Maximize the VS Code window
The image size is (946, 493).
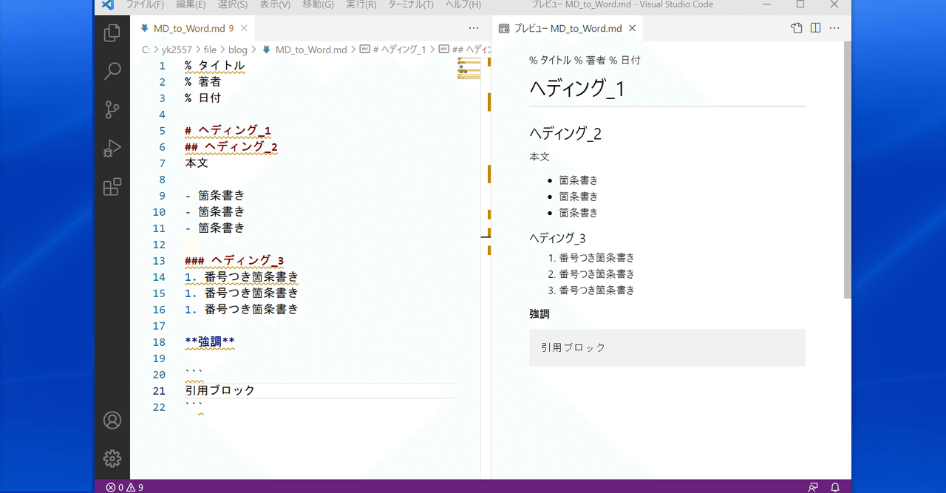point(800,4)
